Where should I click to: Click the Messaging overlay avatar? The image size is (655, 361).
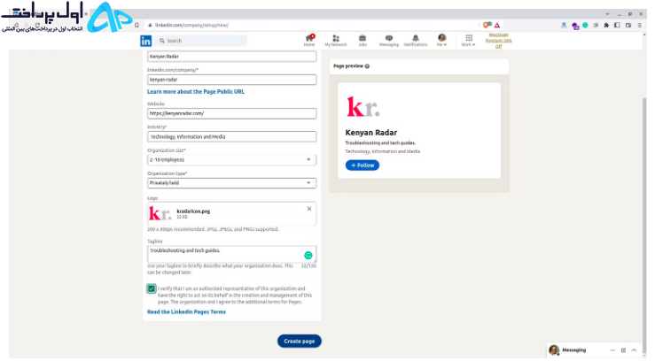tap(554, 350)
